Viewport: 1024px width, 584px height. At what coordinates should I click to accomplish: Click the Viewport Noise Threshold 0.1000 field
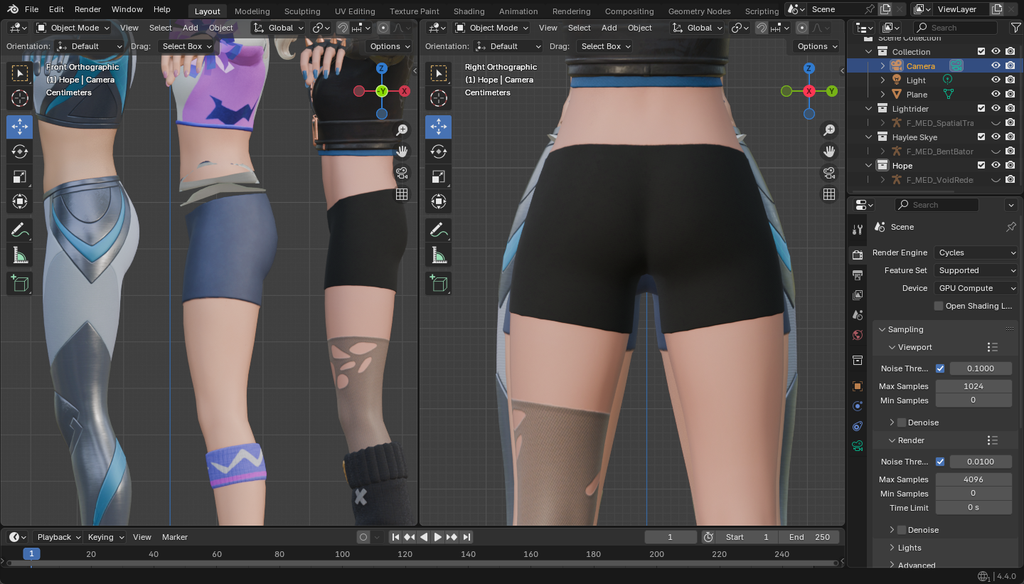click(x=981, y=368)
